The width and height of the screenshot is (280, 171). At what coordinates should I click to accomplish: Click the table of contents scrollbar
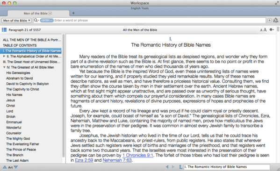click(64, 96)
